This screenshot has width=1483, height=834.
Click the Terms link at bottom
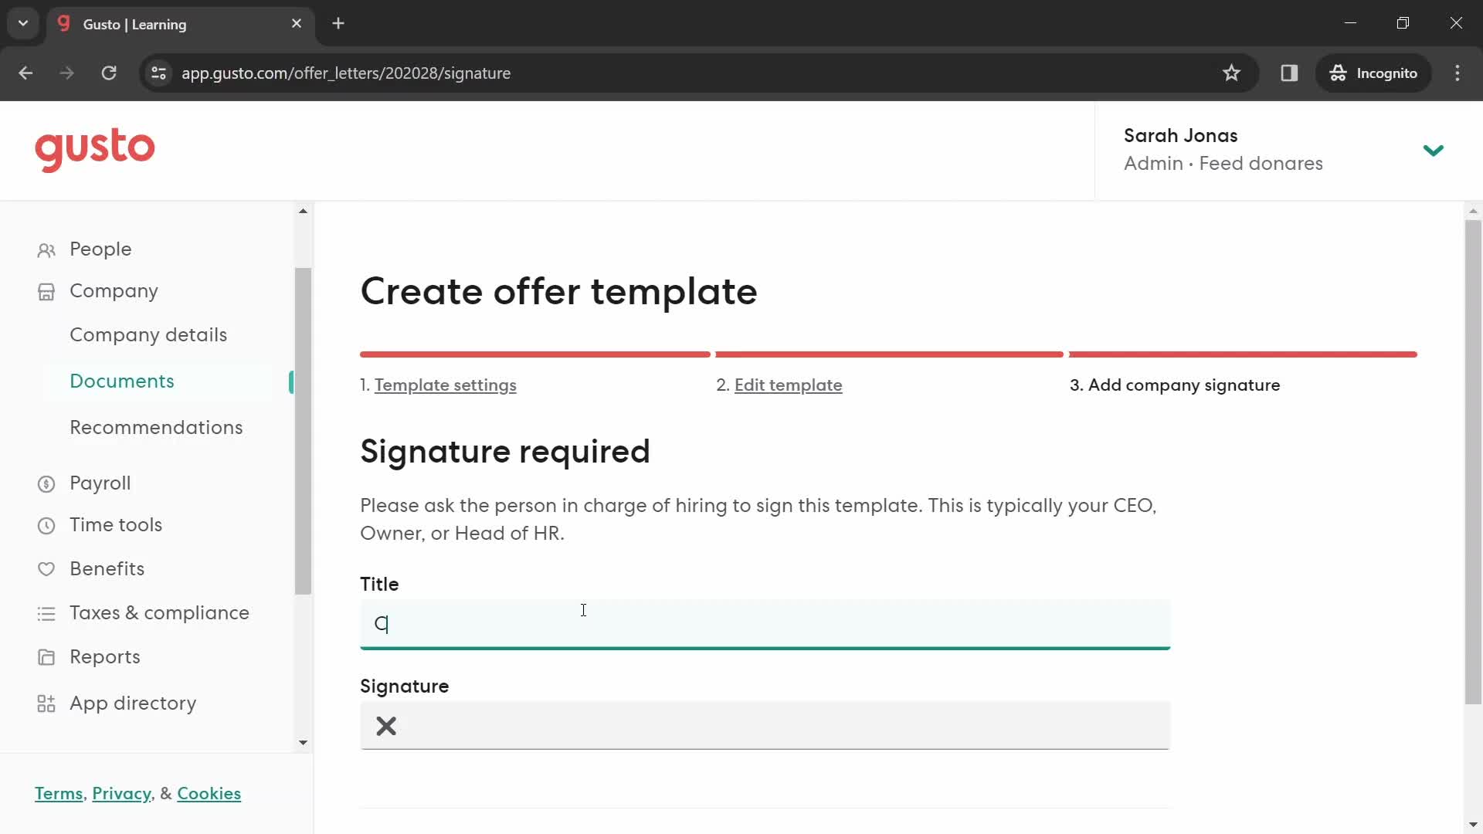pyautogui.click(x=58, y=793)
